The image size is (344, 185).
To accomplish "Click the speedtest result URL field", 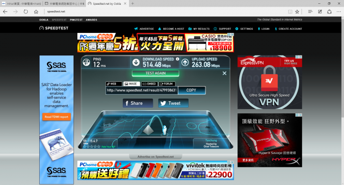I will [142, 90].
